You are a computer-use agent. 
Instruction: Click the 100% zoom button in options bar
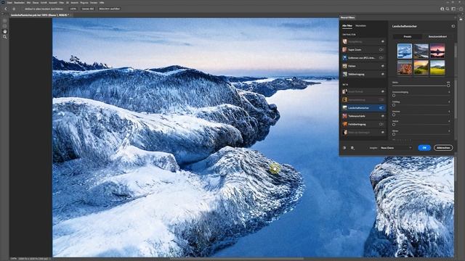click(73, 9)
